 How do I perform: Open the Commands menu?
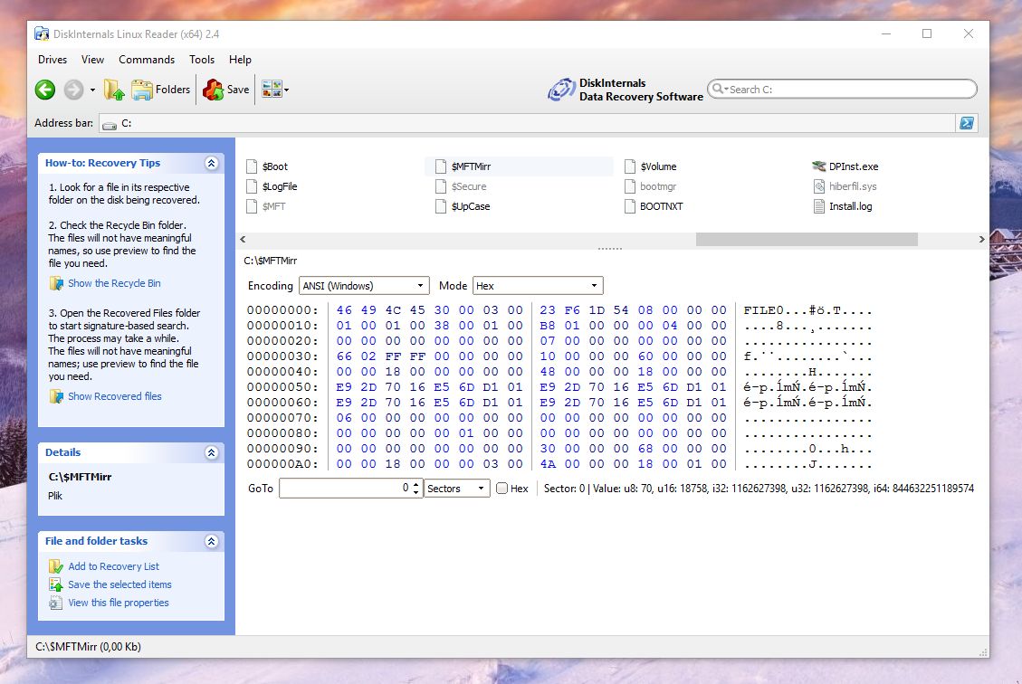pos(147,60)
